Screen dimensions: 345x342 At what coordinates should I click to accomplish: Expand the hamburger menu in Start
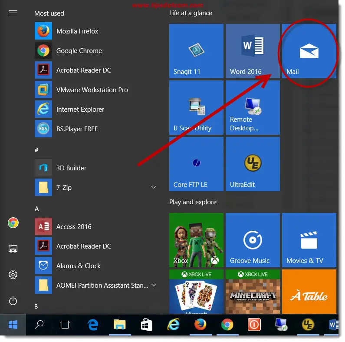point(13,13)
